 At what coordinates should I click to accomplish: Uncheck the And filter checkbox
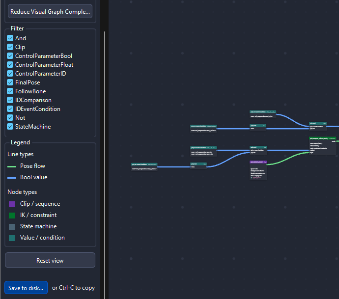coord(10,38)
